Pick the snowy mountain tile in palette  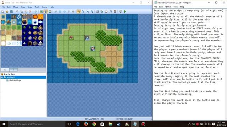(40, 43)
